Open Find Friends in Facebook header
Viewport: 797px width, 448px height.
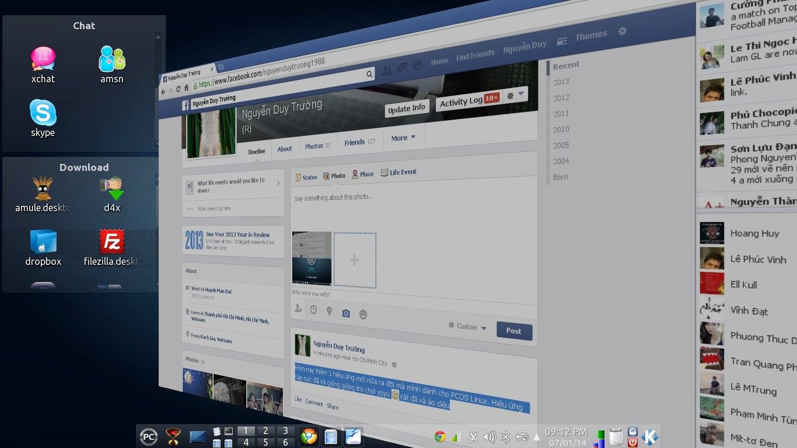pos(475,55)
